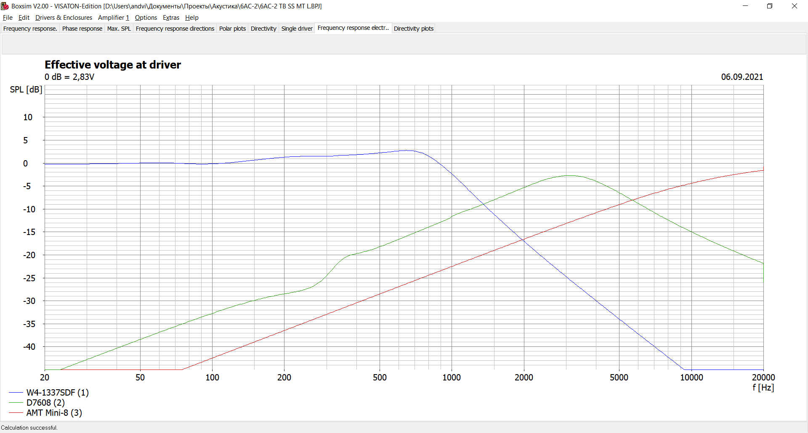Screen dimensions: 808x433
Task: Click the -20 dB axis value
Action: pyautogui.click(x=29, y=255)
